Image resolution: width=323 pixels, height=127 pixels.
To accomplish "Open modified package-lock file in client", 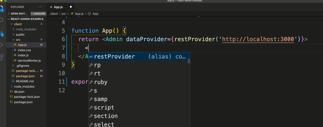I will [26, 71].
